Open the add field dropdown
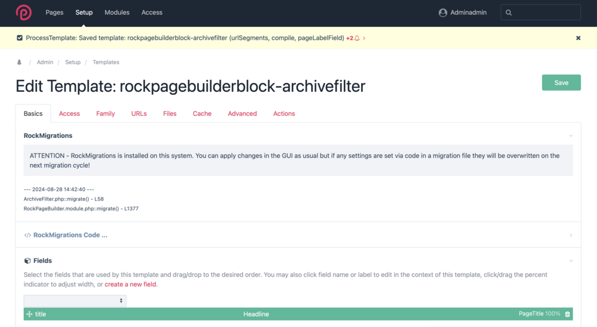The image size is (597, 327). coord(75,301)
